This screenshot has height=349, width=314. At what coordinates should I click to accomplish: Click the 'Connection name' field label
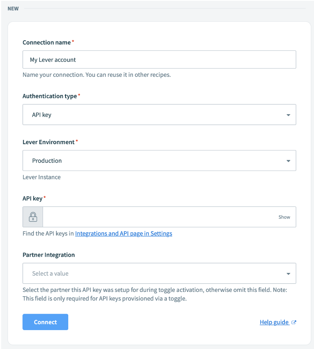click(x=47, y=43)
